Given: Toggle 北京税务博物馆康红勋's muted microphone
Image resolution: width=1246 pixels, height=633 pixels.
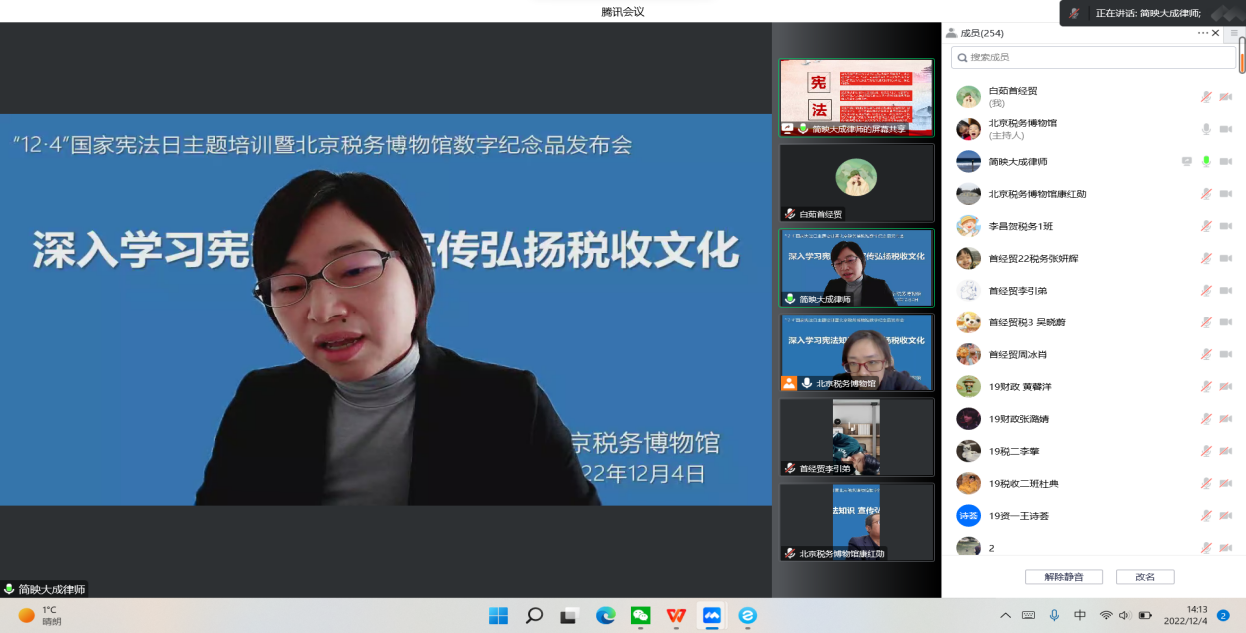Looking at the screenshot, I should [1206, 193].
